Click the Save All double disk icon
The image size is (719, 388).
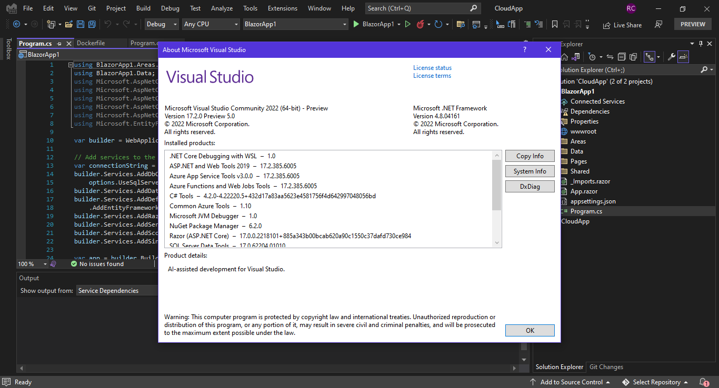pyautogui.click(x=92, y=24)
